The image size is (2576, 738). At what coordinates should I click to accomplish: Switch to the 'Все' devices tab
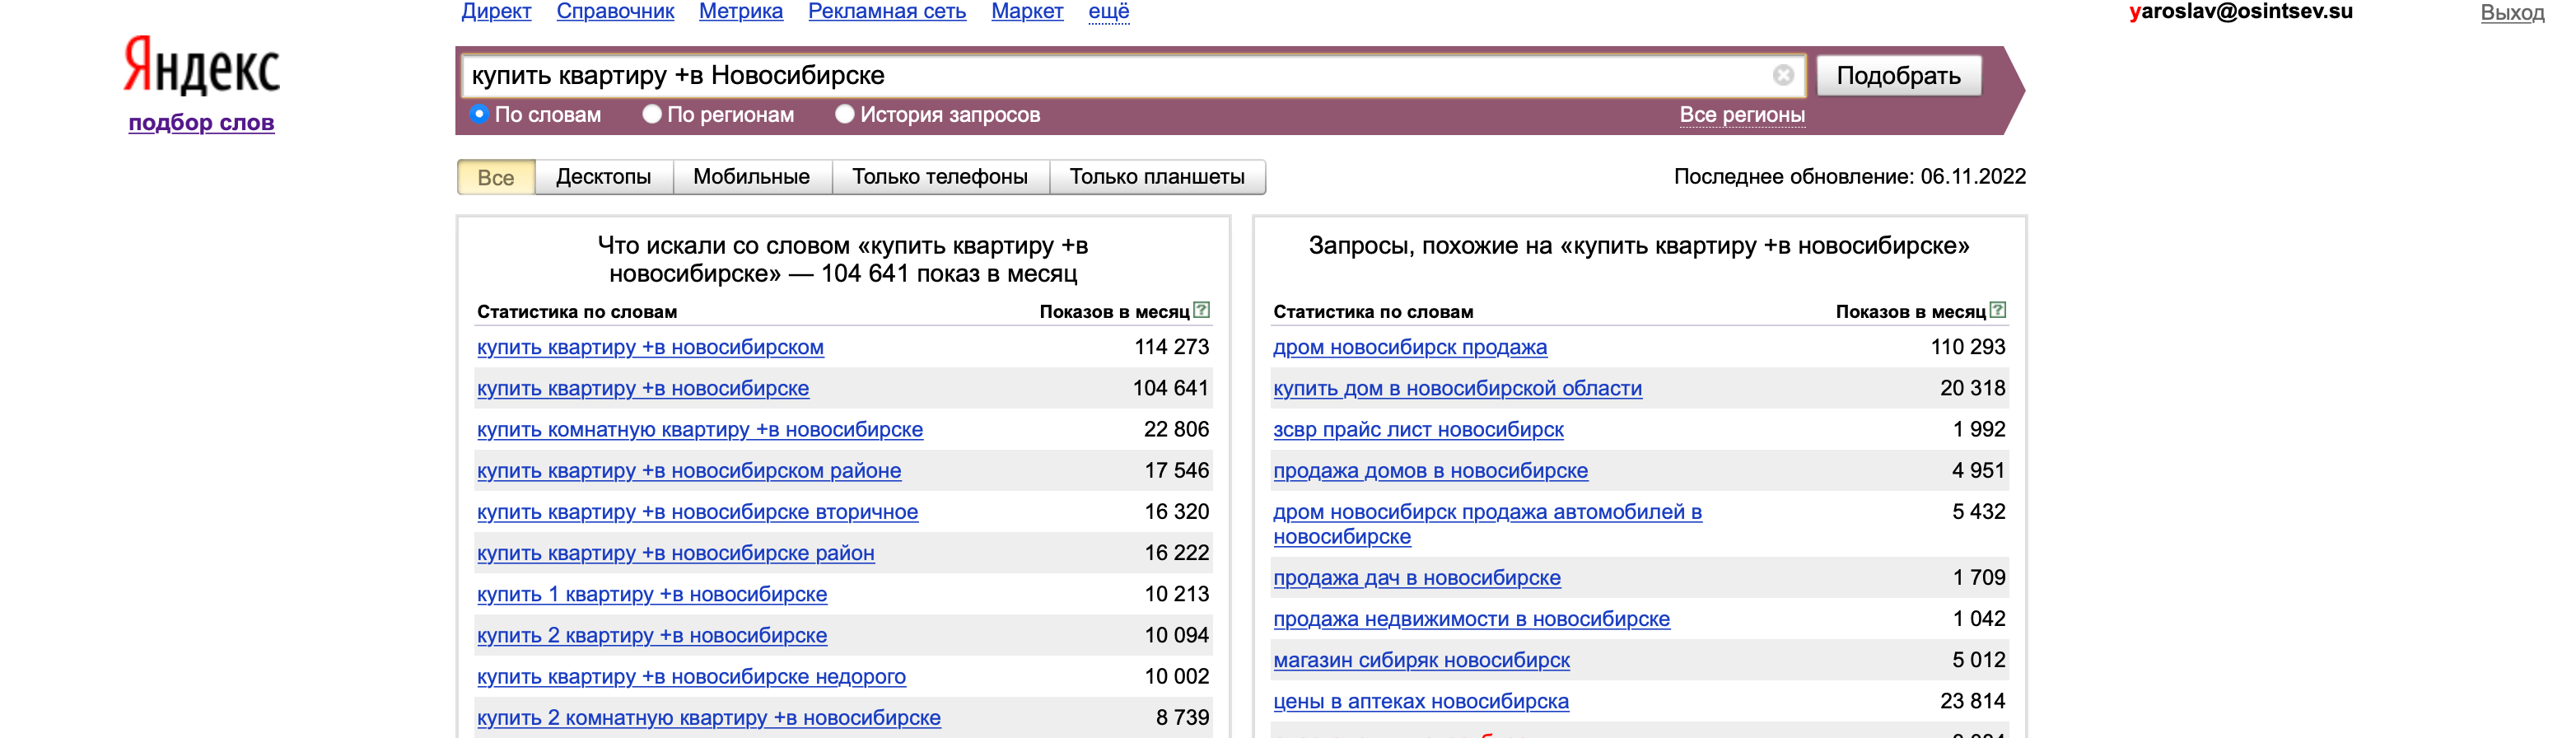pyautogui.click(x=496, y=177)
